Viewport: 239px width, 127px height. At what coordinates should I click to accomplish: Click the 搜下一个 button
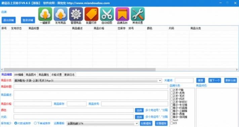click(x=214, y=81)
